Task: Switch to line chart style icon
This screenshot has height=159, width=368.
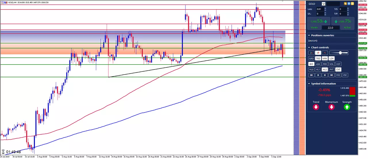Action: pos(325,53)
